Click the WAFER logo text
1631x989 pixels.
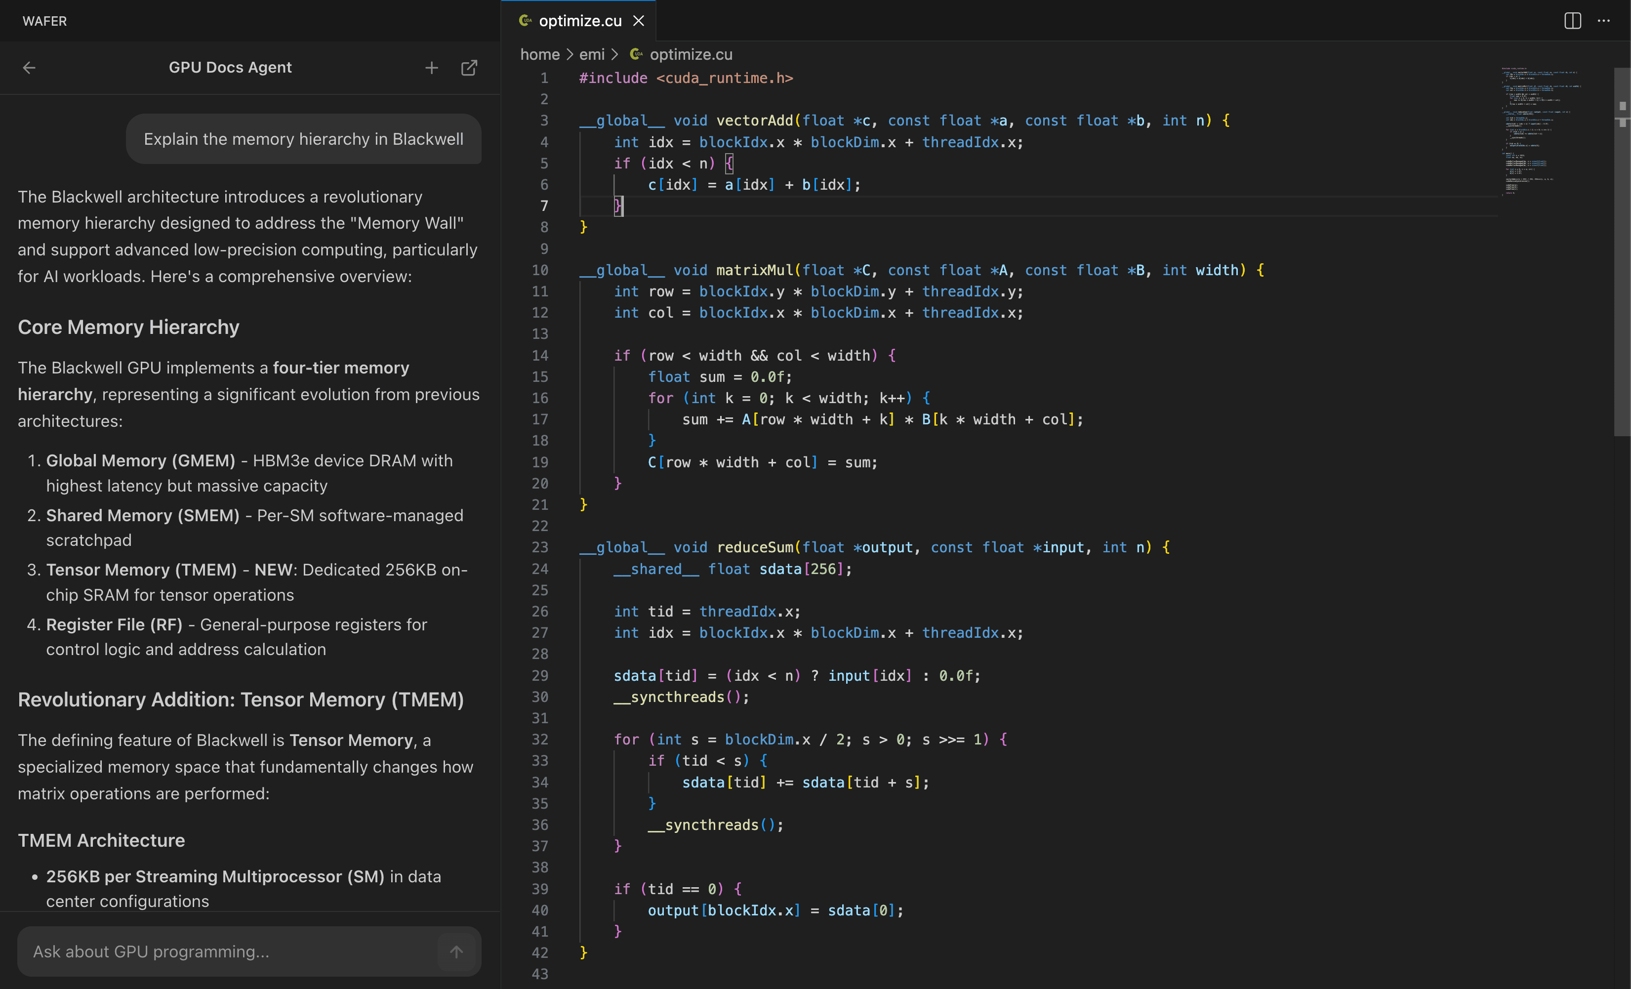tap(44, 21)
